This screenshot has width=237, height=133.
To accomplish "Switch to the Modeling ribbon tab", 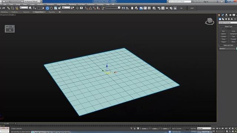I will point(4,12).
